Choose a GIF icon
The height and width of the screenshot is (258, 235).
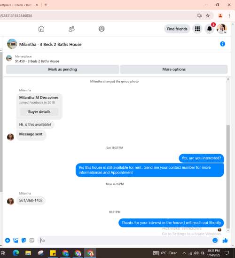32,241
